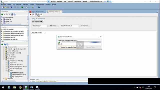
Task: Expand the ASGBD SYS connection node
Action: pos(1,21)
